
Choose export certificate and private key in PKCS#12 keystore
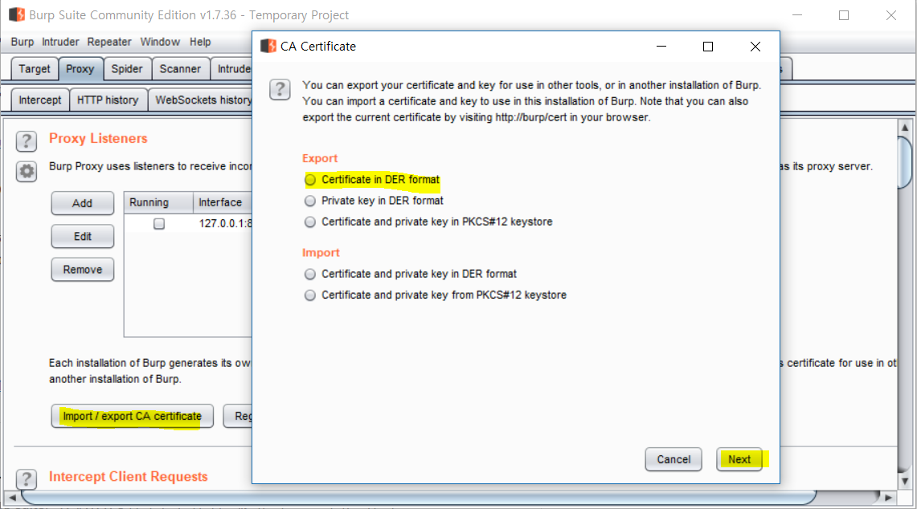pyautogui.click(x=428, y=222)
